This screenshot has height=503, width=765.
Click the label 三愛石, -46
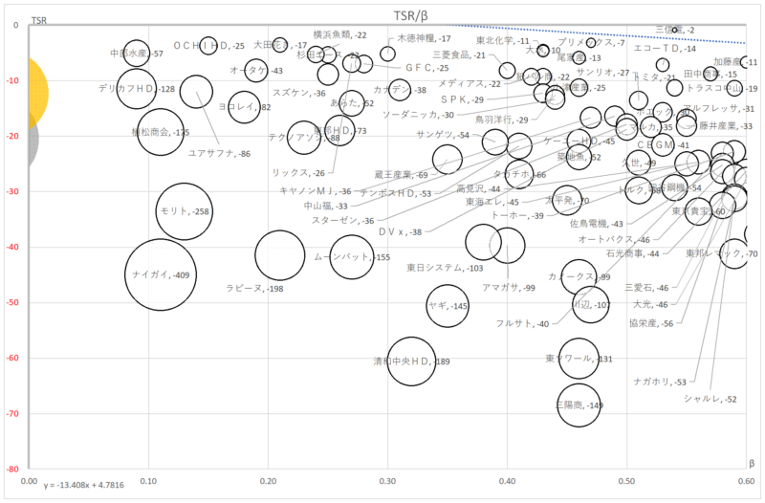[x=646, y=288]
